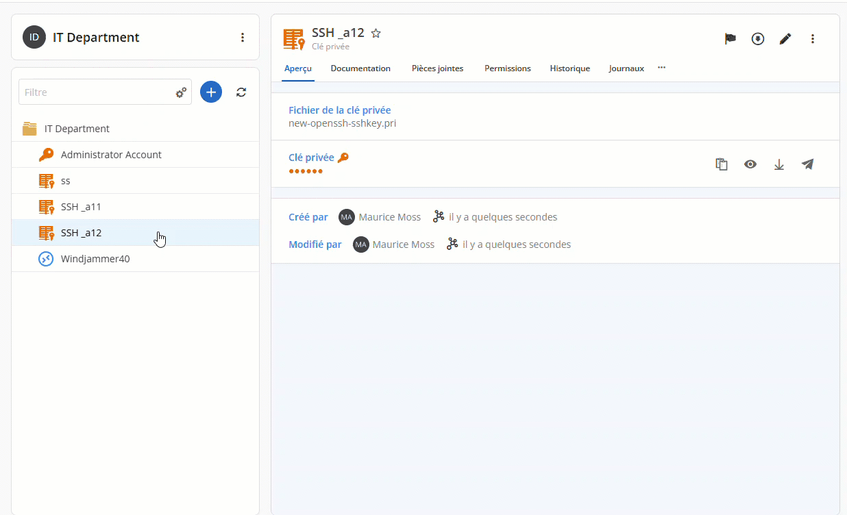Select the Administrator Account entry
The height and width of the screenshot is (515, 847).
click(111, 155)
